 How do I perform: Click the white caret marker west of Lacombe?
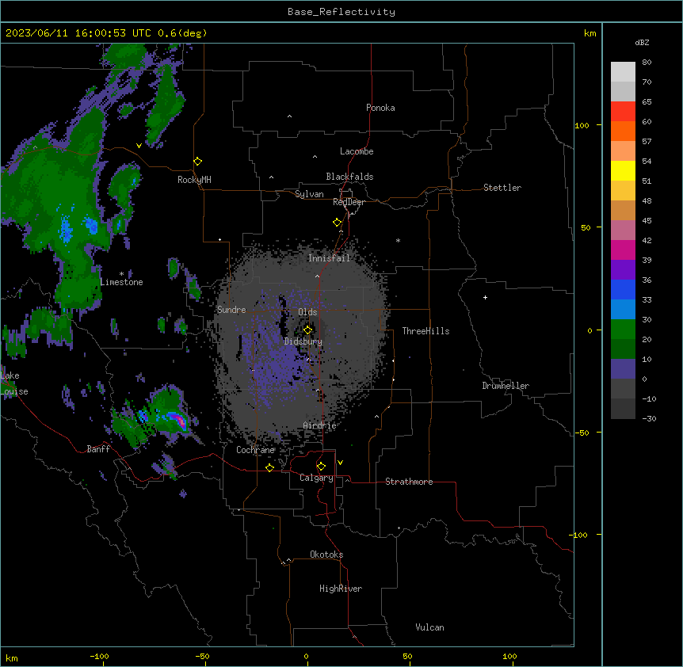tap(315, 157)
